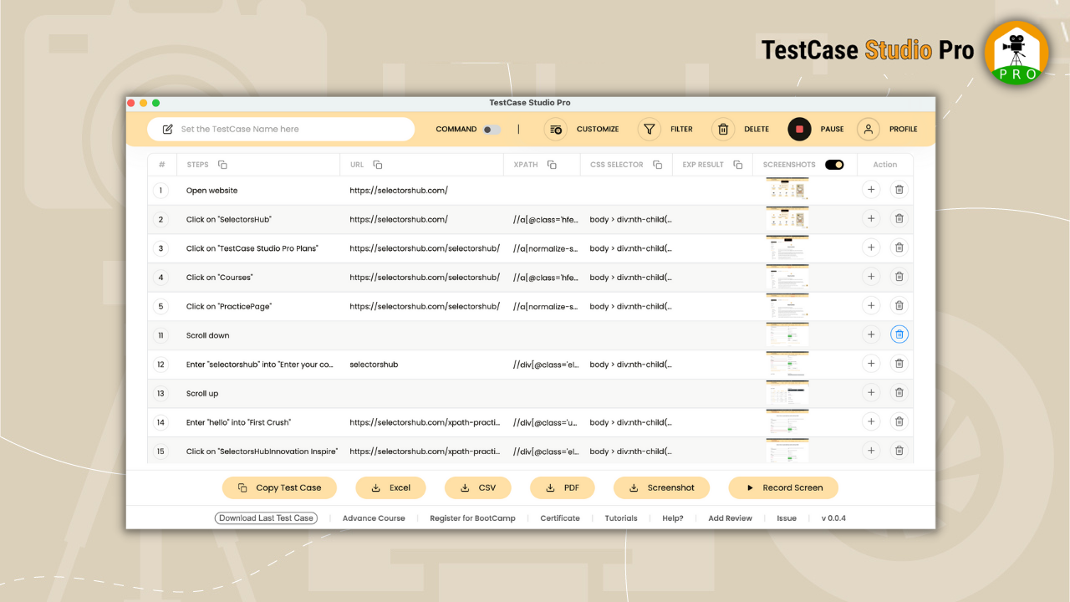Screen dimensions: 1070x602
Task: Disable the SCREENSHOTS toggle
Action: pyautogui.click(x=835, y=164)
